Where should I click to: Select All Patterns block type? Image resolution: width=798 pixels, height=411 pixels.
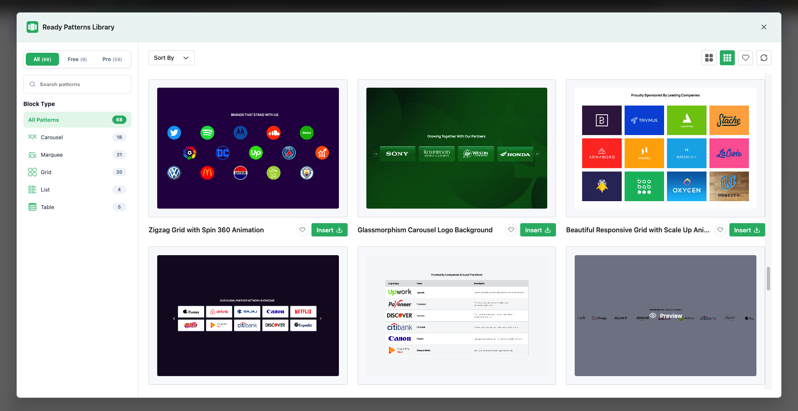77,120
